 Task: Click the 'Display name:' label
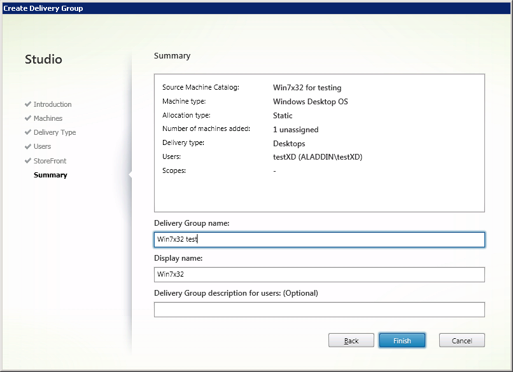tap(178, 258)
